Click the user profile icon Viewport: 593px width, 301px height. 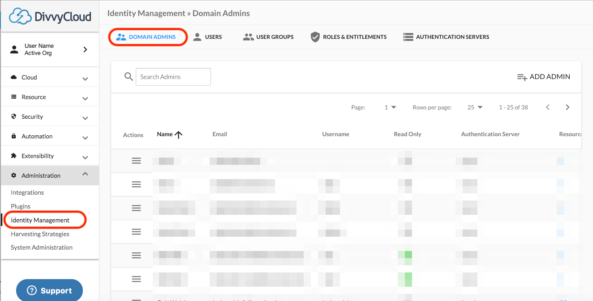(x=14, y=50)
